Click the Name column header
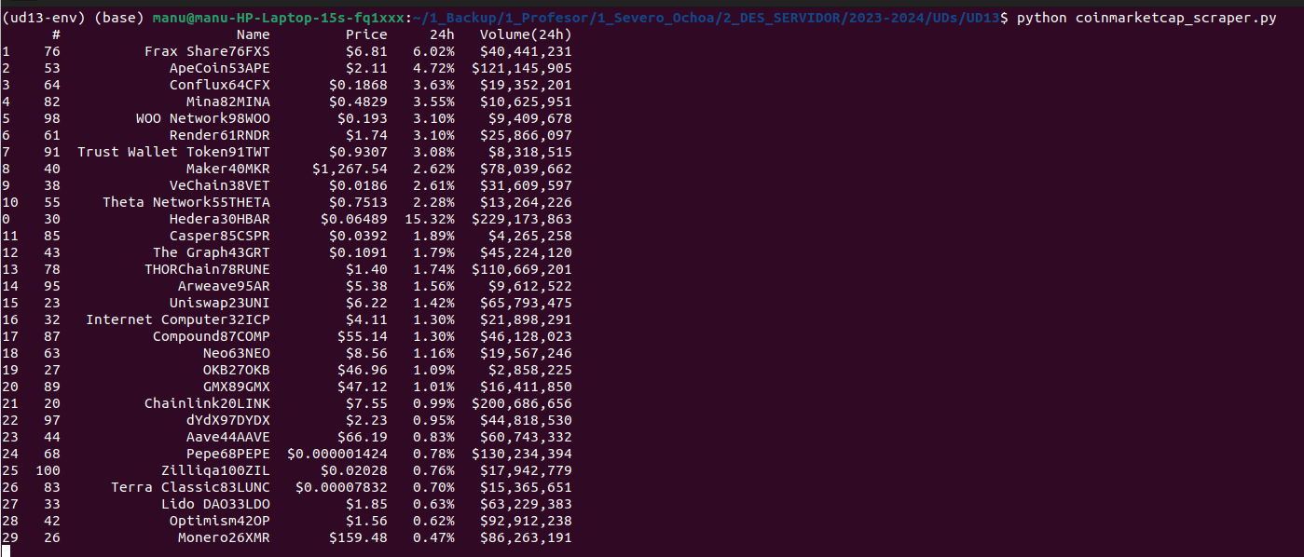The image size is (1304, 557). click(253, 34)
